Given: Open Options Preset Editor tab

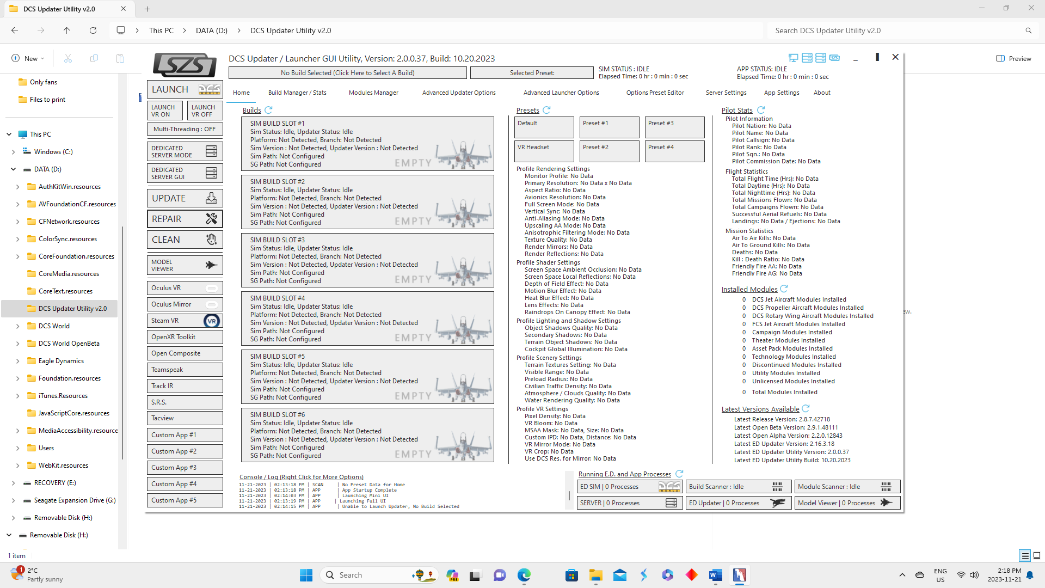Looking at the screenshot, I should (x=655, y=93).
